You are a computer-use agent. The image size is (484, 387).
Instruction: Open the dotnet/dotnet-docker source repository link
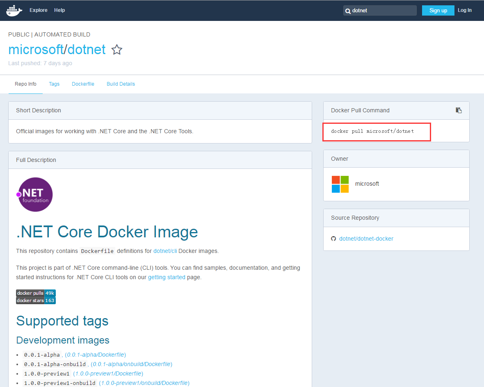point(366,239)
